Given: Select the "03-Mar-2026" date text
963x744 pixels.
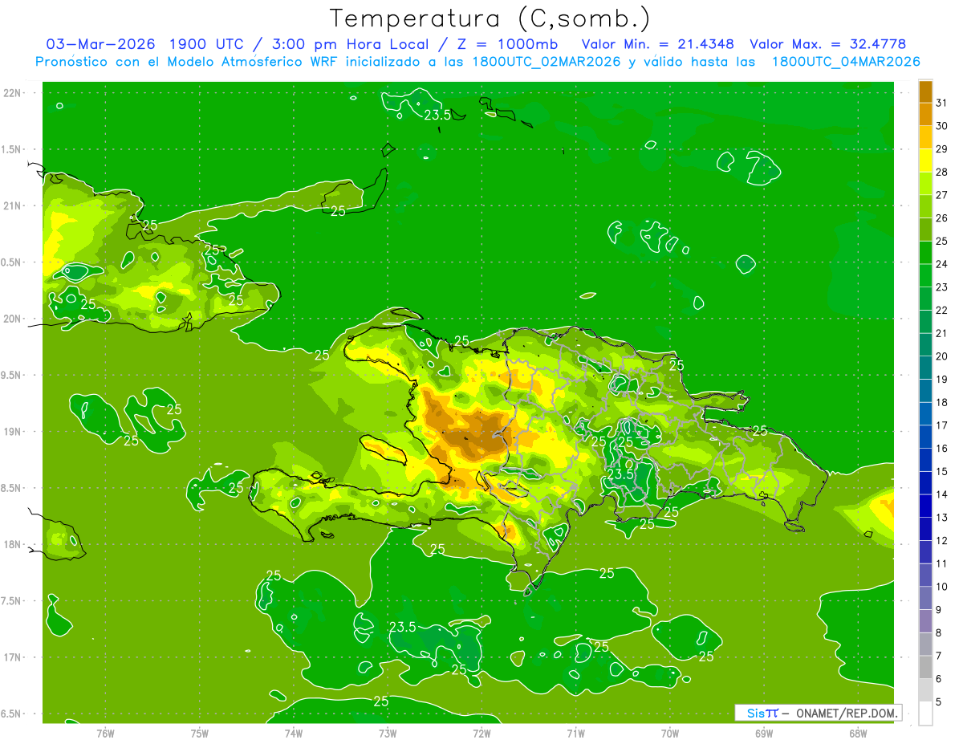Looking at the screenshot, I should [x=100, y=43].
